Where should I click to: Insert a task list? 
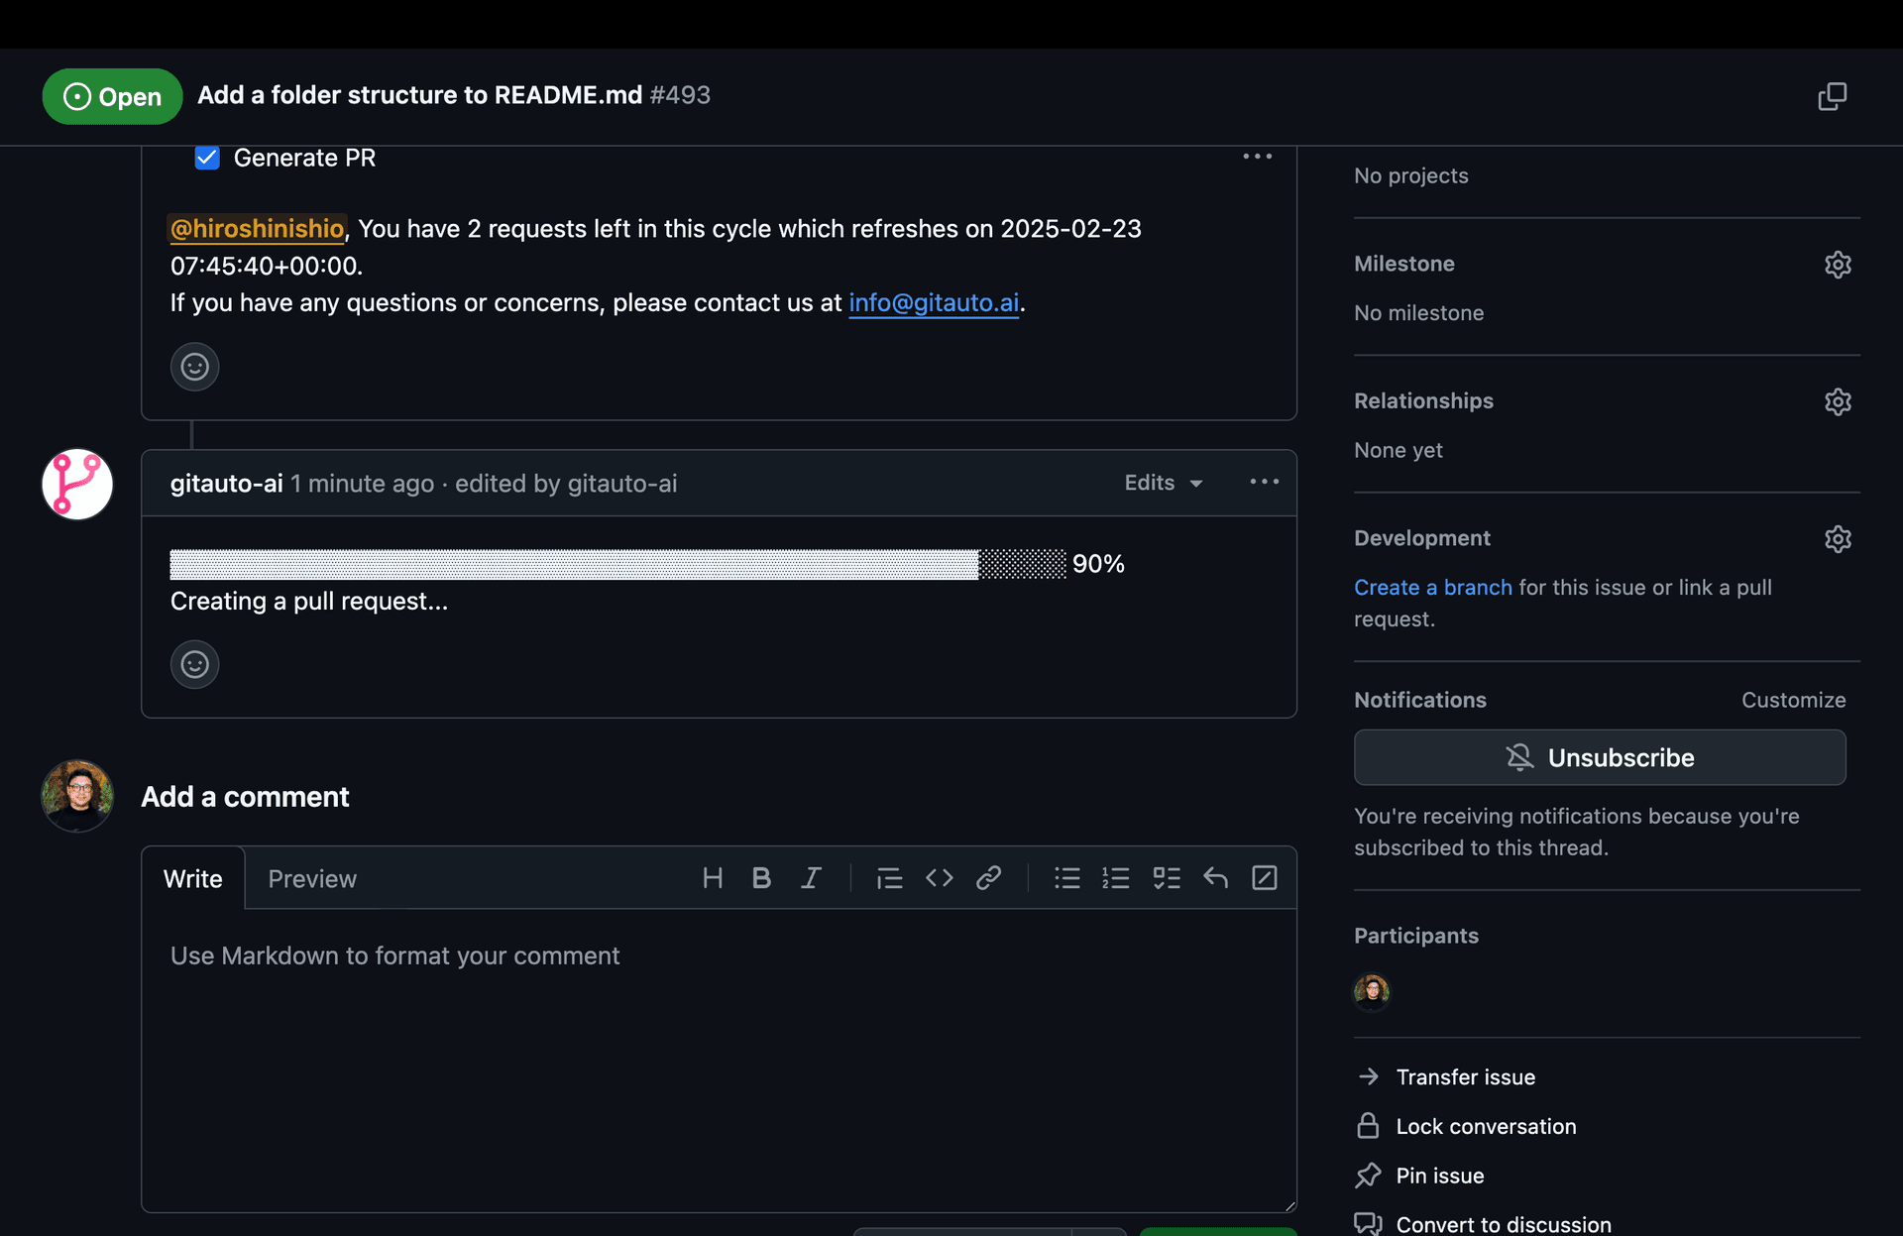point(1167,878)
